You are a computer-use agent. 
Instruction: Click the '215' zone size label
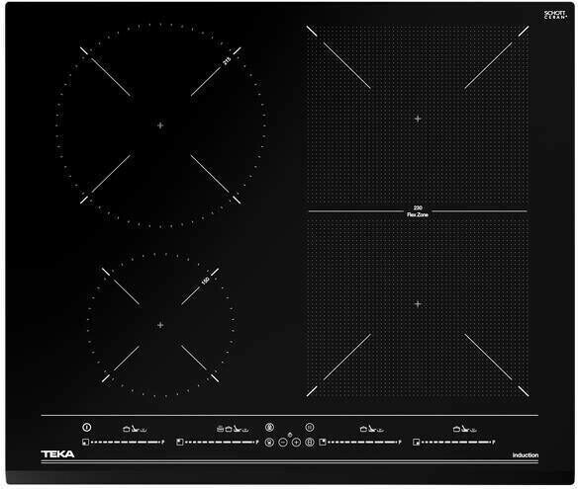pos(227,60)
